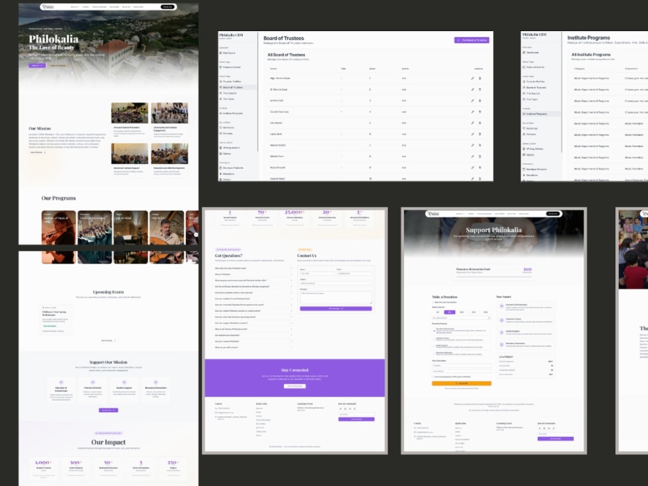Open The Council in Board of Trustees CRM sidebar
Image resolution: width=648 pixels, height=486 pixels.
pyautogui.click(x=229, y=93)
